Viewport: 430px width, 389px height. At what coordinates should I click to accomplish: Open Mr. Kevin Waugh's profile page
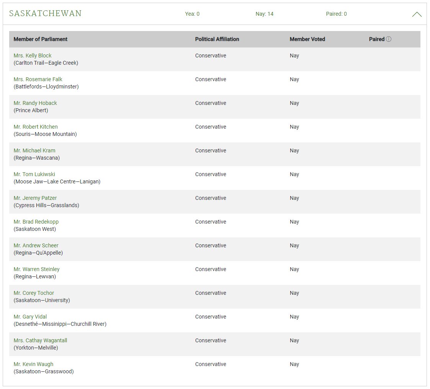point(33,364)
